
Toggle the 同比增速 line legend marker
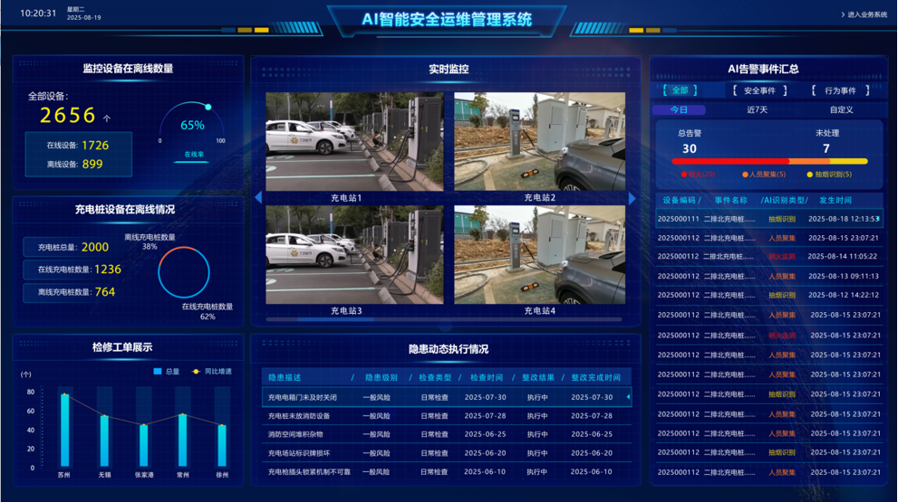tap(195, 371)
